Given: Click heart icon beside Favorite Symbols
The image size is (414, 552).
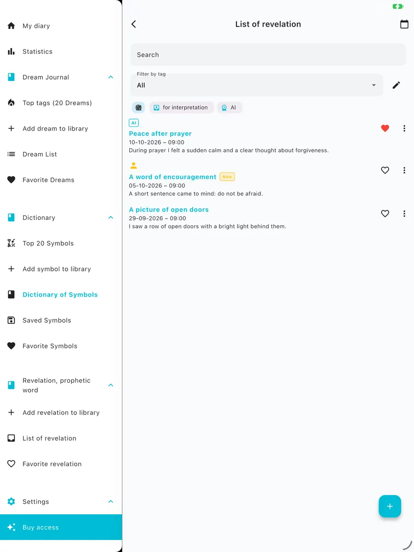Looking at the screenshot, I should coord(11,346).
